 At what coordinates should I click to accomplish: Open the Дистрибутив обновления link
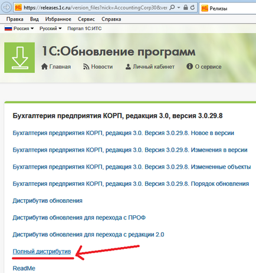(x=47, y=200)
